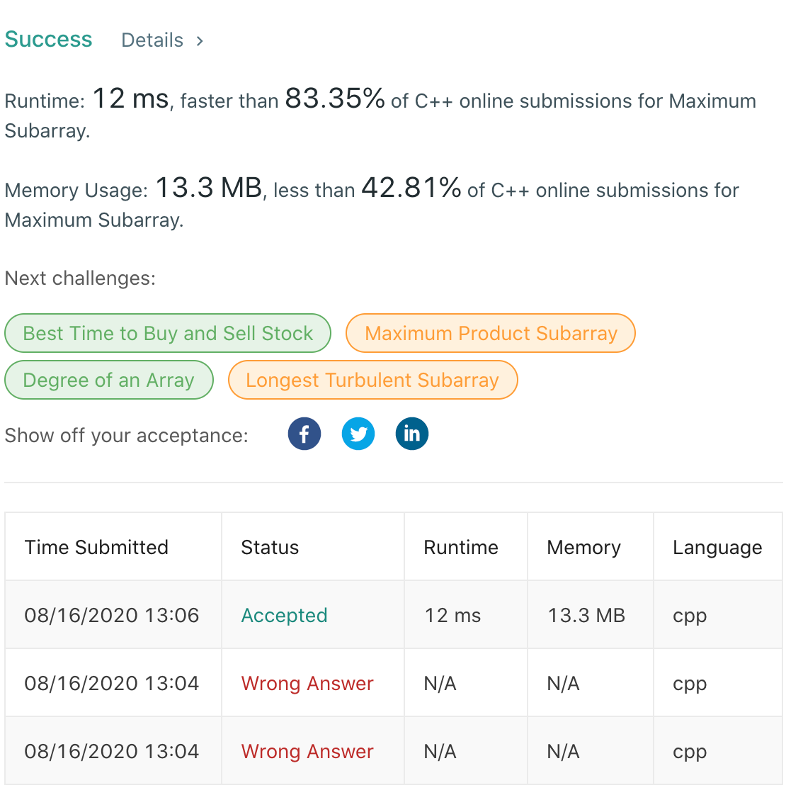Open the second Wrong Answer submission

click(307, 751)
